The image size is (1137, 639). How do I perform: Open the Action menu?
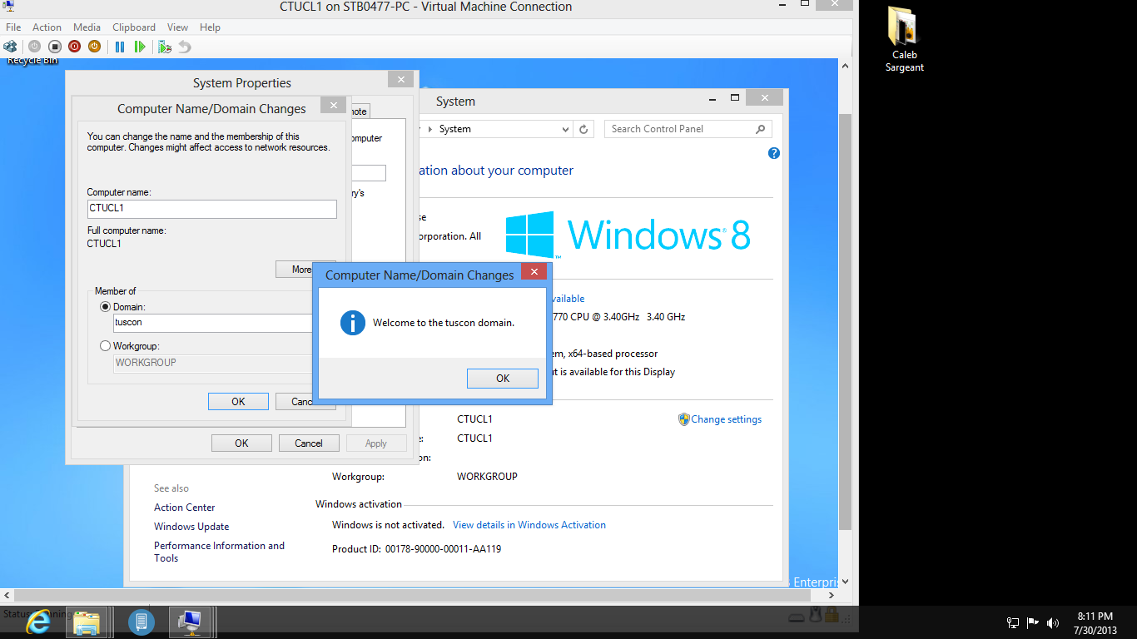(x=47, y=27)
